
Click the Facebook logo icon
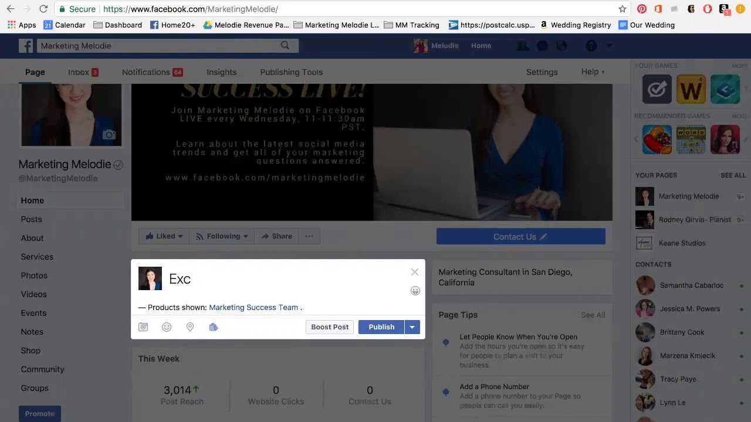tap(26, 46)
